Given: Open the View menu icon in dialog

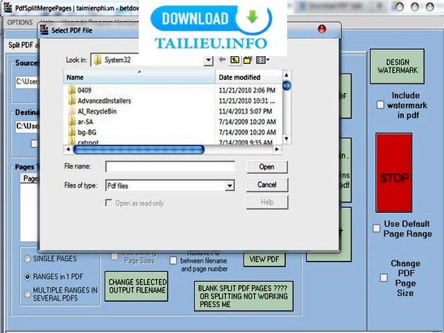Looking at the screenshot, I should pos(262,60).
